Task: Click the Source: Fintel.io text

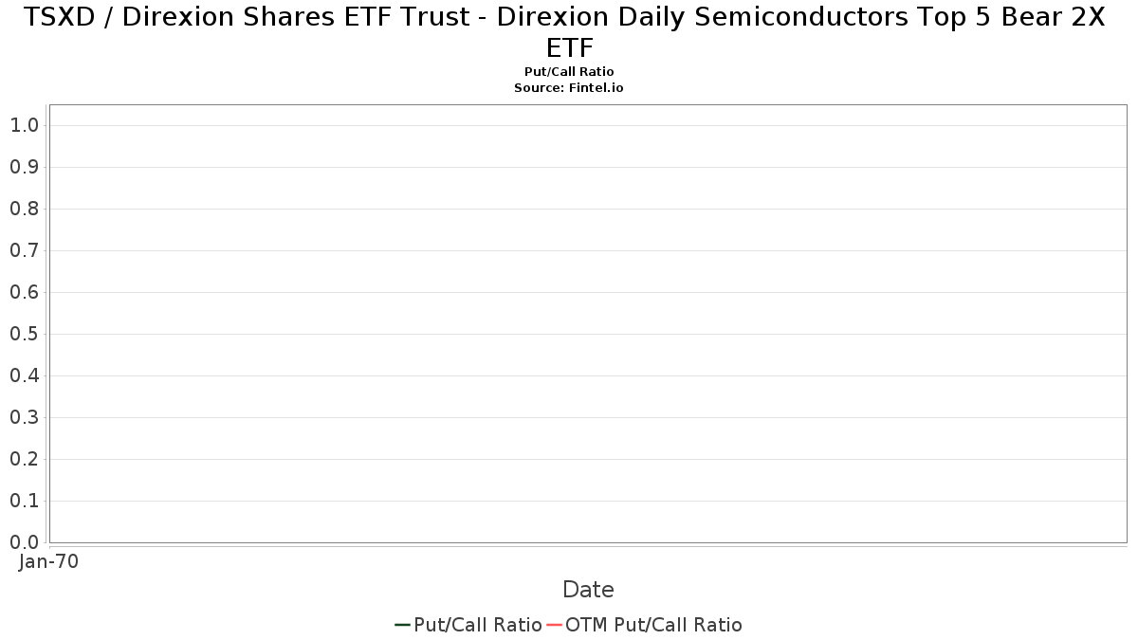Action: [569, 87]
